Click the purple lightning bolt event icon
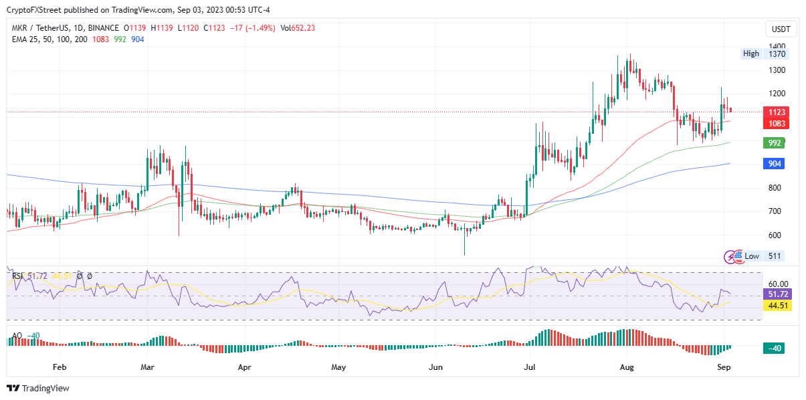 (730, 256)
